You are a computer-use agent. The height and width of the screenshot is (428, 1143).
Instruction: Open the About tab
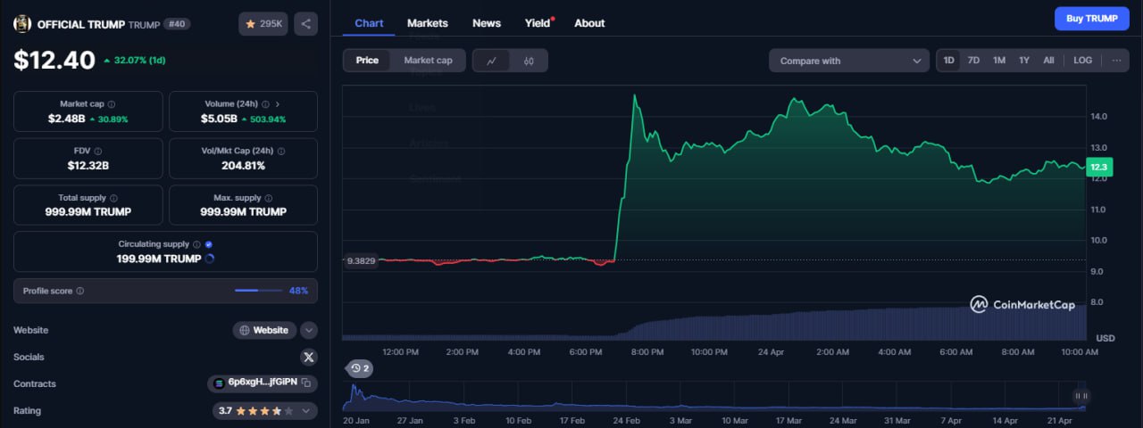click(x=589, y=23)
